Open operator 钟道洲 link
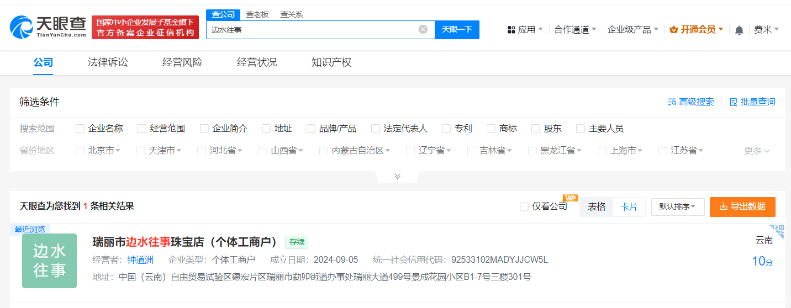The image size is (791, 308). 140,260
